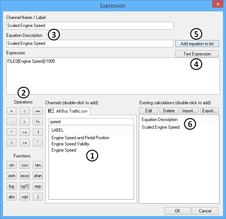Insert the abs function

11,197
